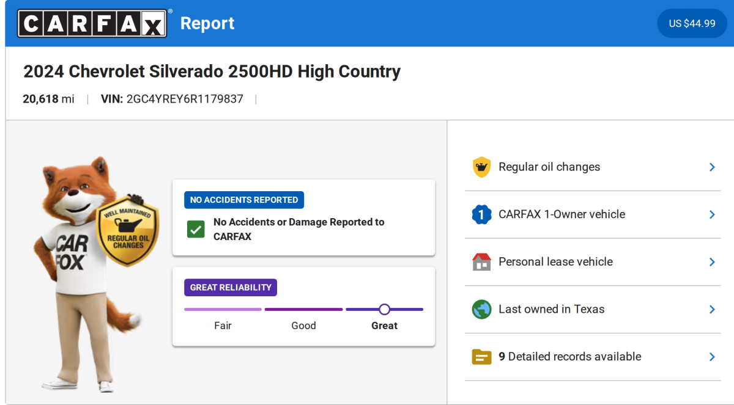Click the house icon for personal lease
The width and height of the screenshot is (734, 405).
481,262
